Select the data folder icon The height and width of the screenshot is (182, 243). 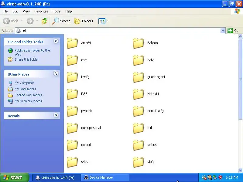click(x=139, y=60)
